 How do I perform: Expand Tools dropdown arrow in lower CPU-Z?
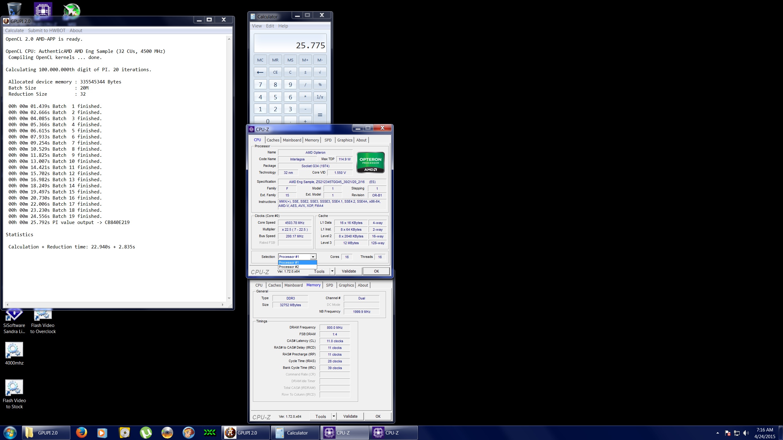[x=334, y=416]
